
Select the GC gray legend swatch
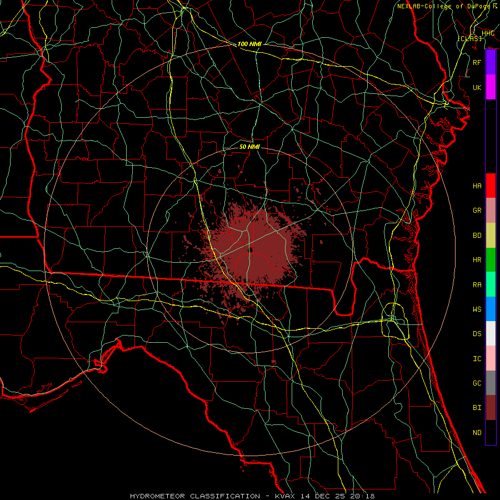coord(491,383)
